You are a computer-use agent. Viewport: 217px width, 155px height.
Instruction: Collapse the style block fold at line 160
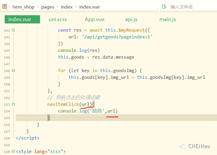click(x=13, y=151)
